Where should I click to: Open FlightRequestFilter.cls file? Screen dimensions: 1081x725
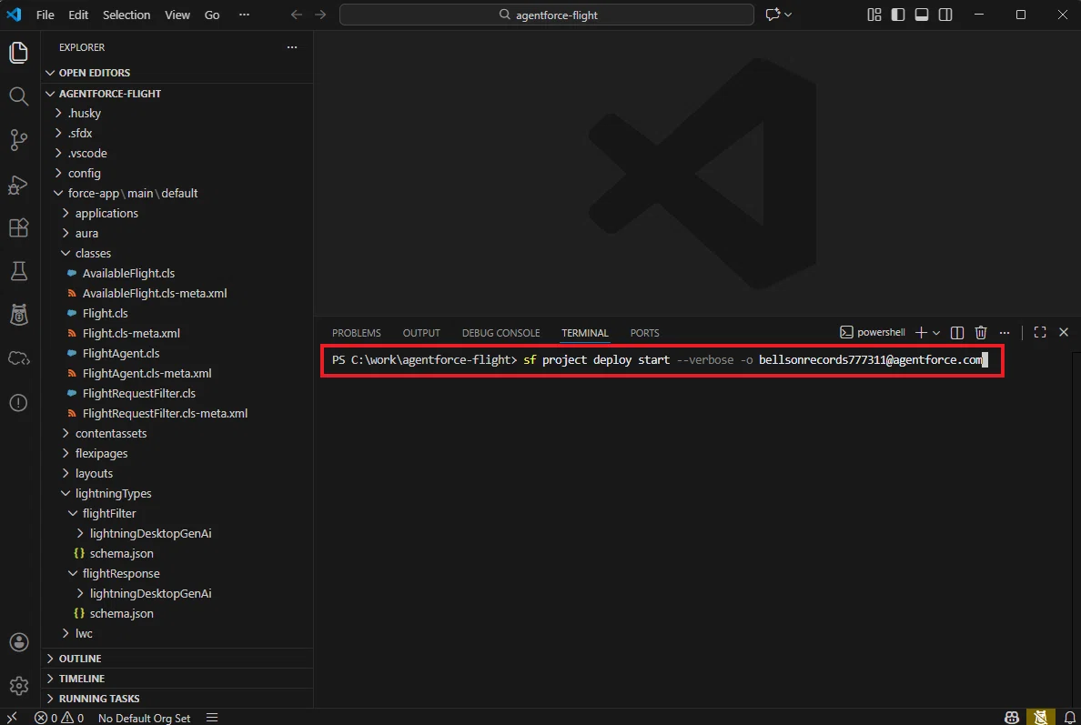click(138, 393)
